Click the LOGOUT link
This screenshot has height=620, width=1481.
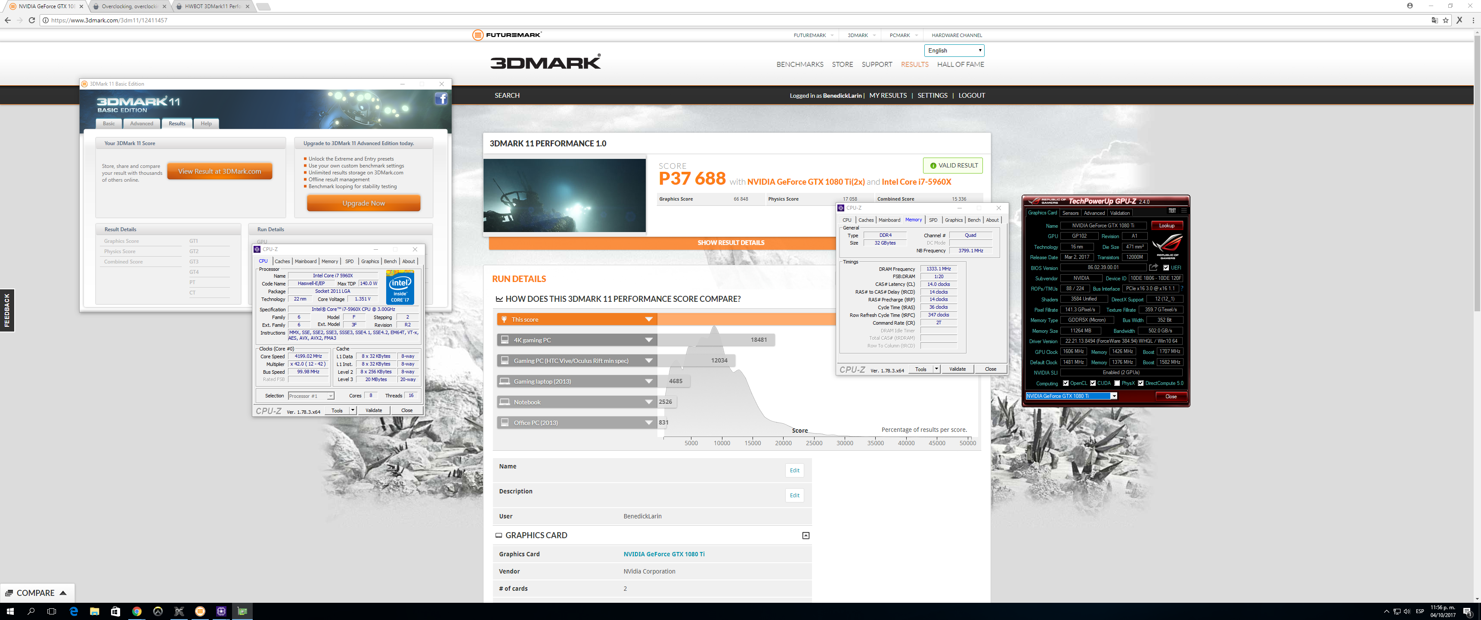tap(972, 96)
